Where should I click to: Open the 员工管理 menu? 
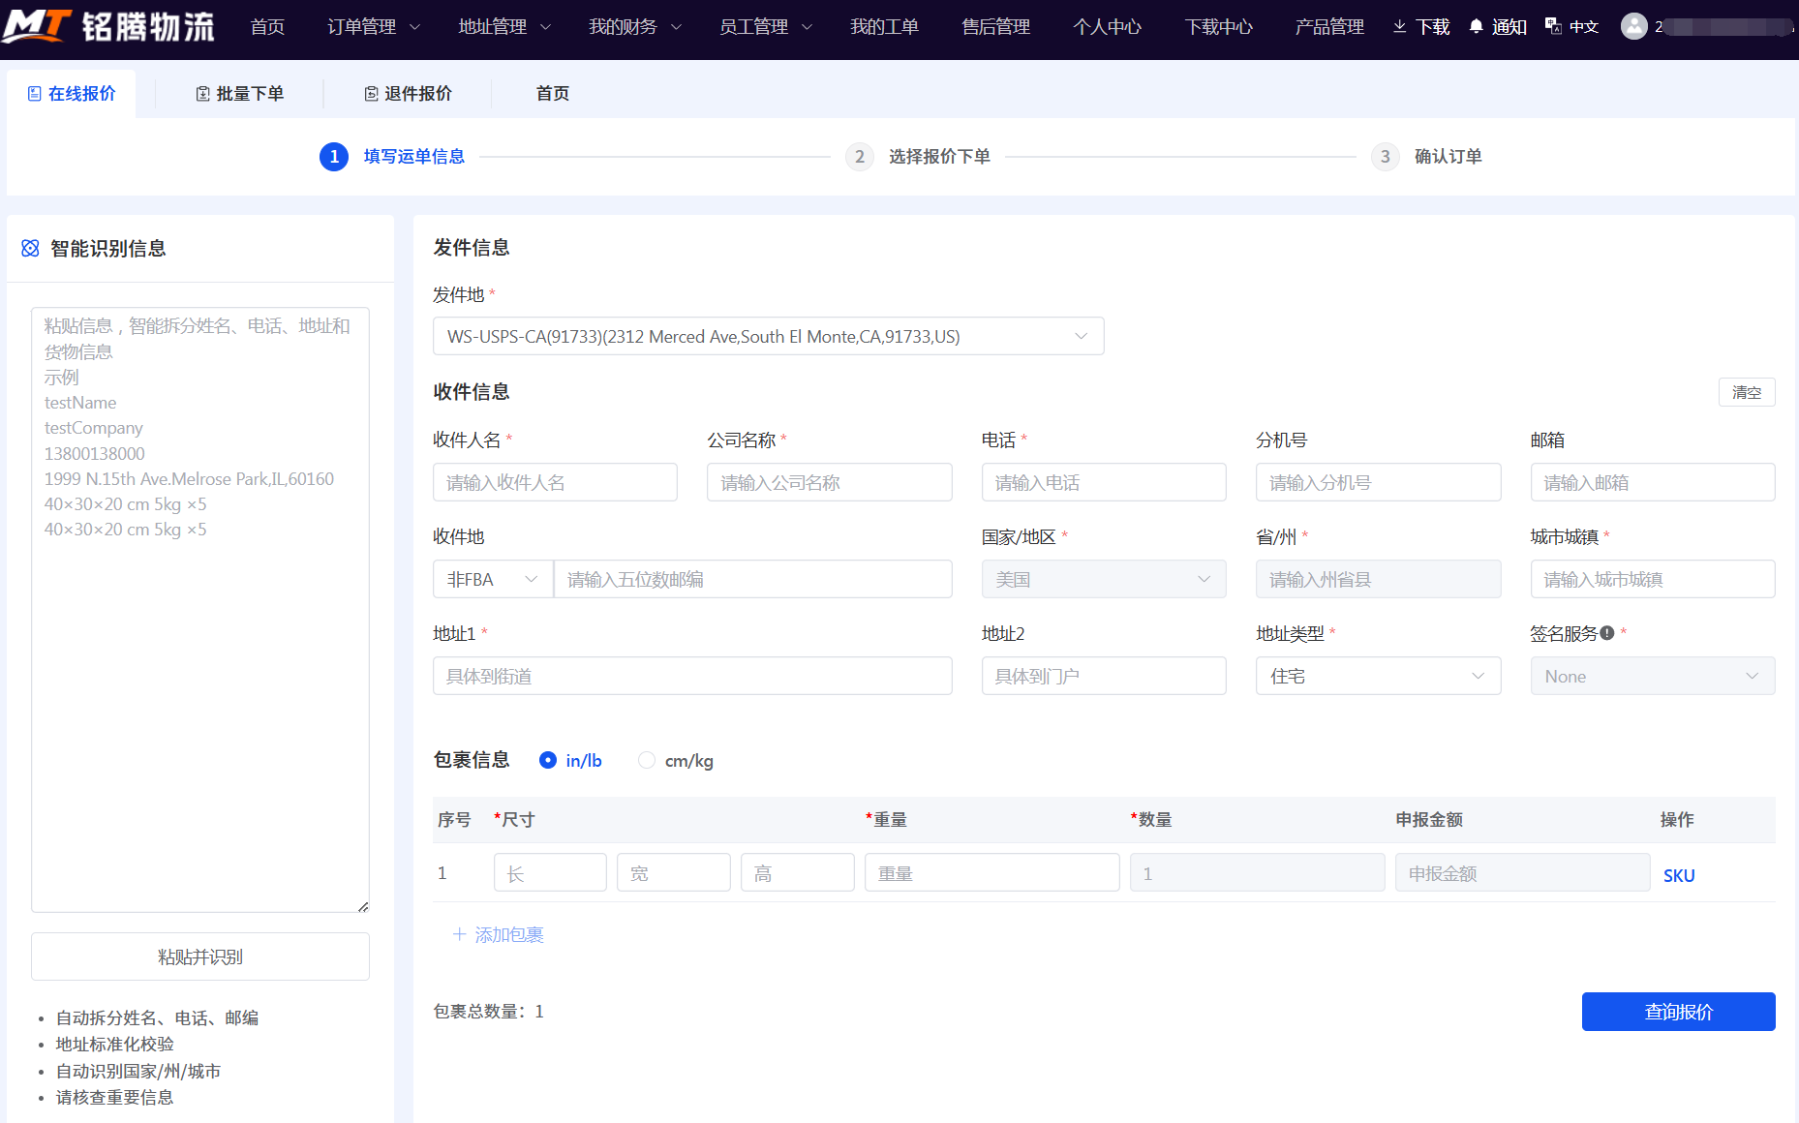point(765,27)
